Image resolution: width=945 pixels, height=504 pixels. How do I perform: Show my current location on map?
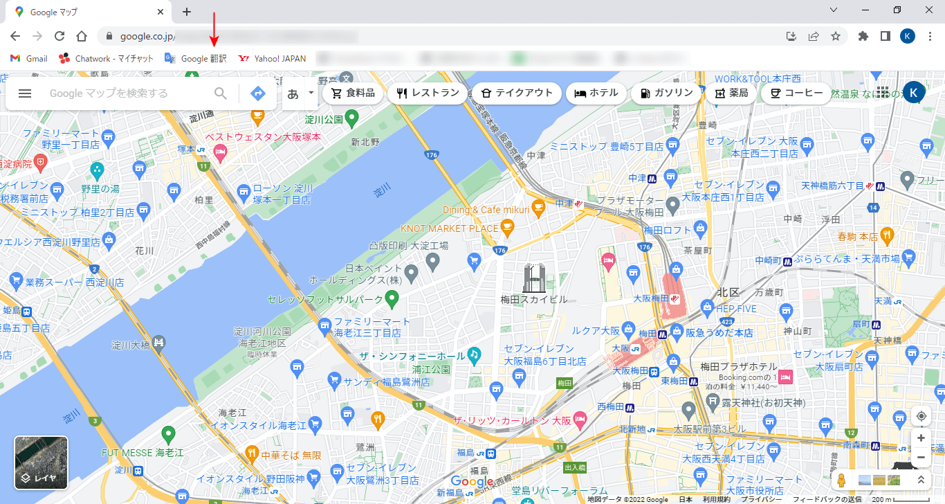pos(921,416)
